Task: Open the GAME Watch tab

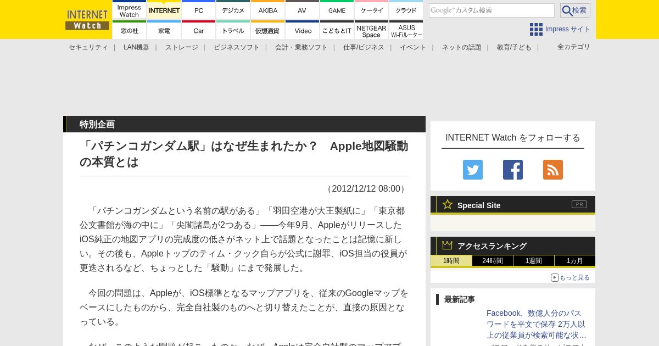Action: [x=337, y=10]
